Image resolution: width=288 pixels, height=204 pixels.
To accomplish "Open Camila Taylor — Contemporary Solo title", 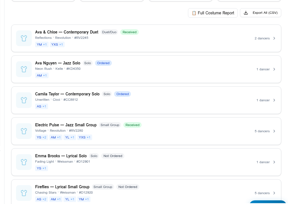I will pos(67,94).
